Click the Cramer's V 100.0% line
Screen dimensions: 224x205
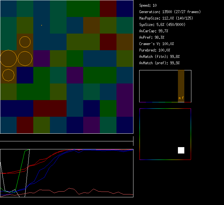click(x=156, y=44)
